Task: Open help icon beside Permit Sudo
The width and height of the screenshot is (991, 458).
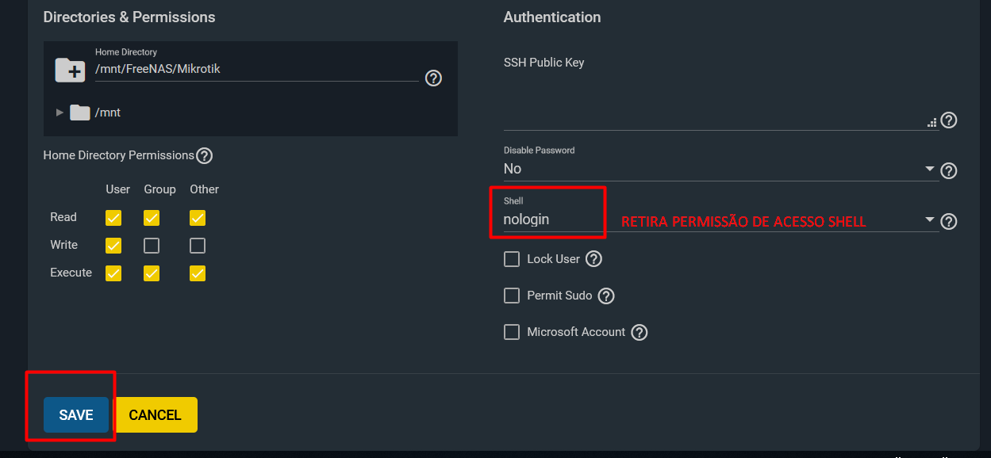Action: [606, 296]
